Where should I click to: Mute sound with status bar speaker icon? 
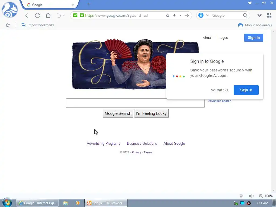251,196
